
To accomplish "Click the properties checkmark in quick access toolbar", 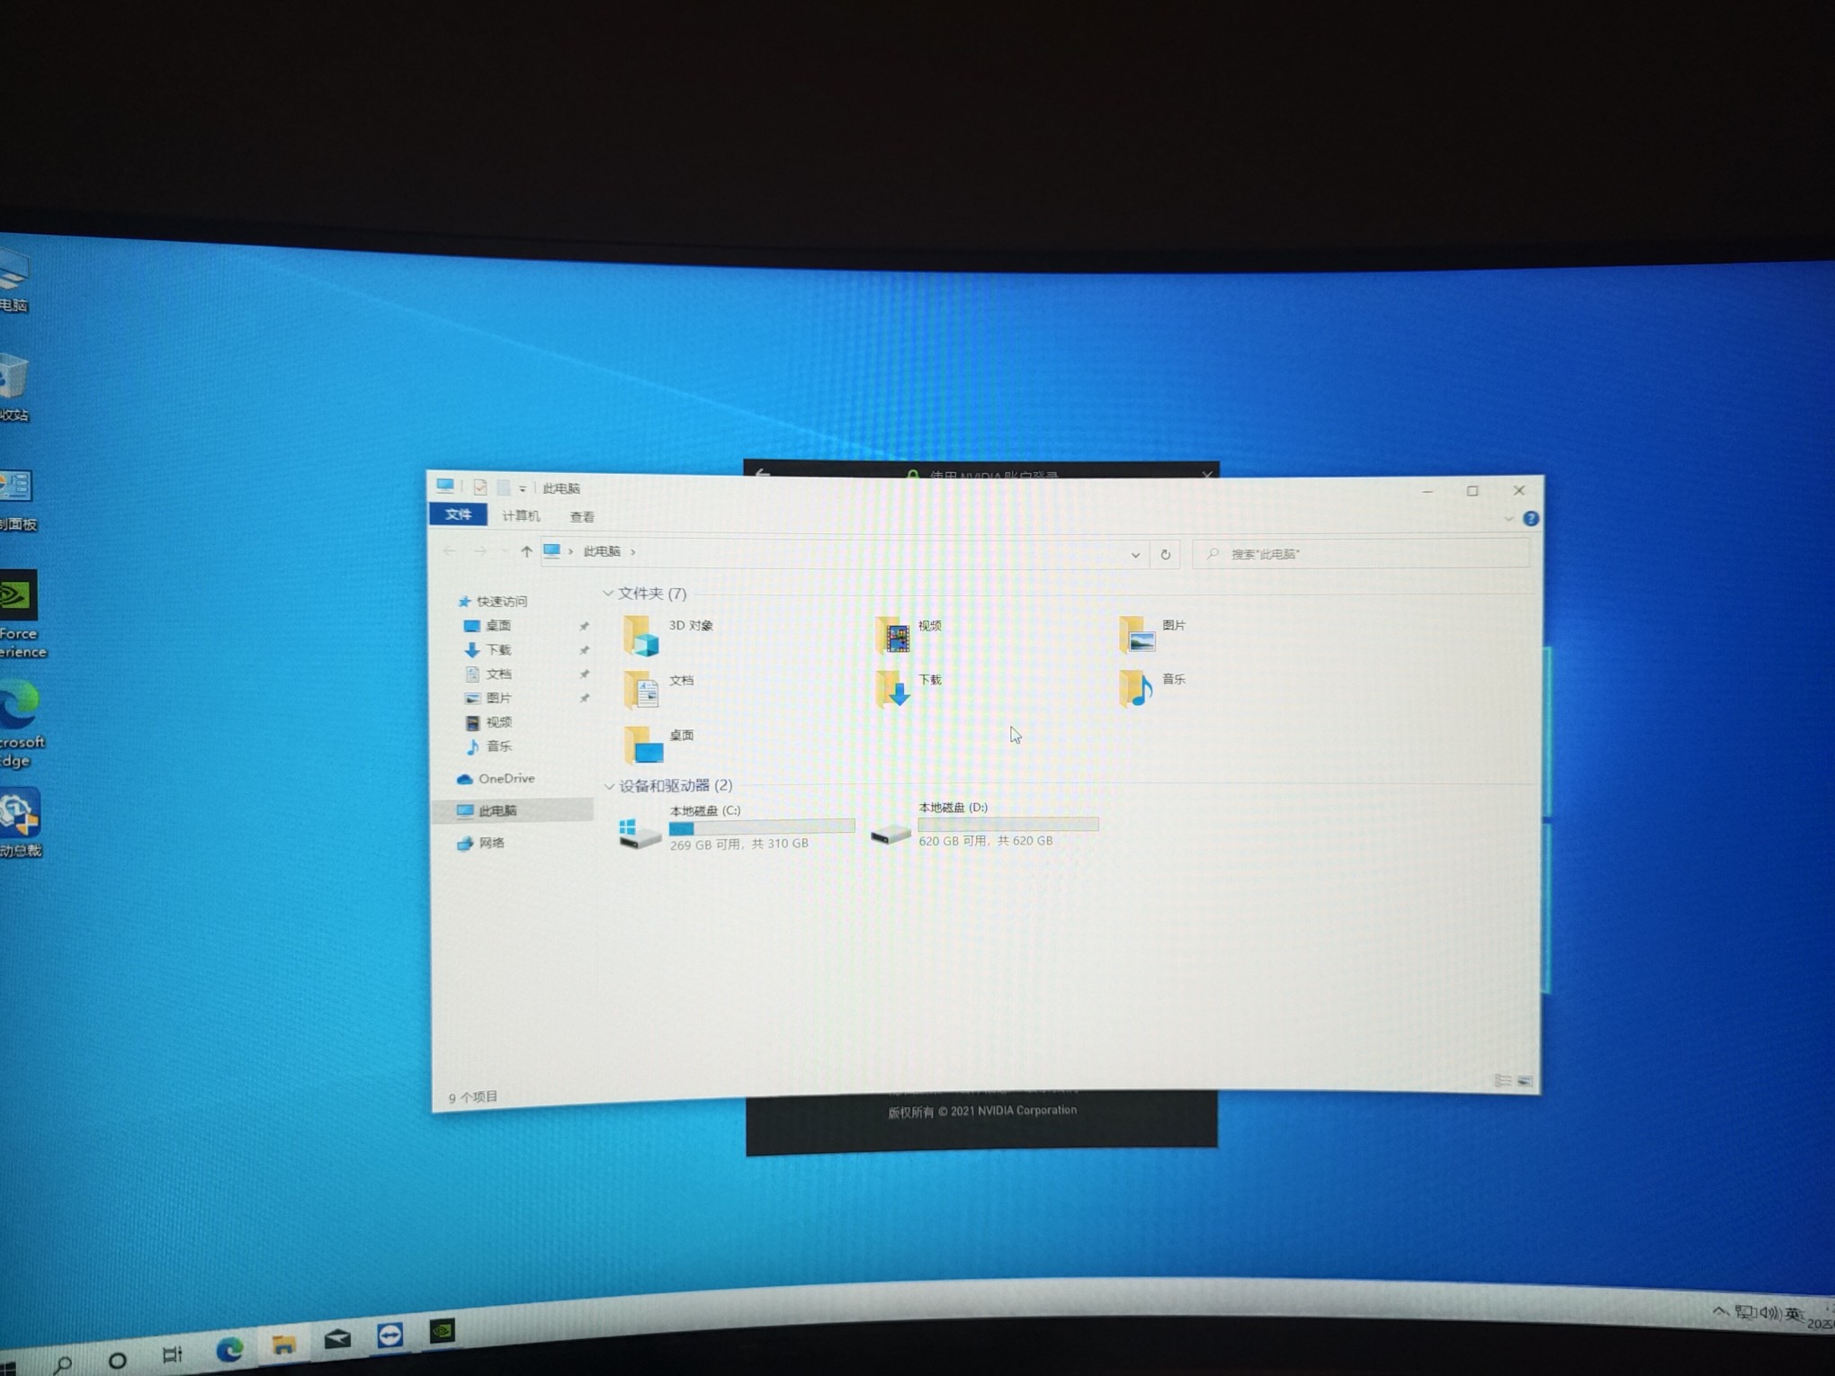I will pos(480,487).
